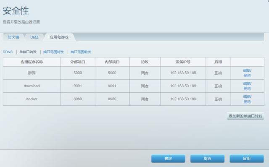Click IP 192.168.50.189 in docker row
The image size is (269, 167).
pyautogui.click(x=183, y=99)
